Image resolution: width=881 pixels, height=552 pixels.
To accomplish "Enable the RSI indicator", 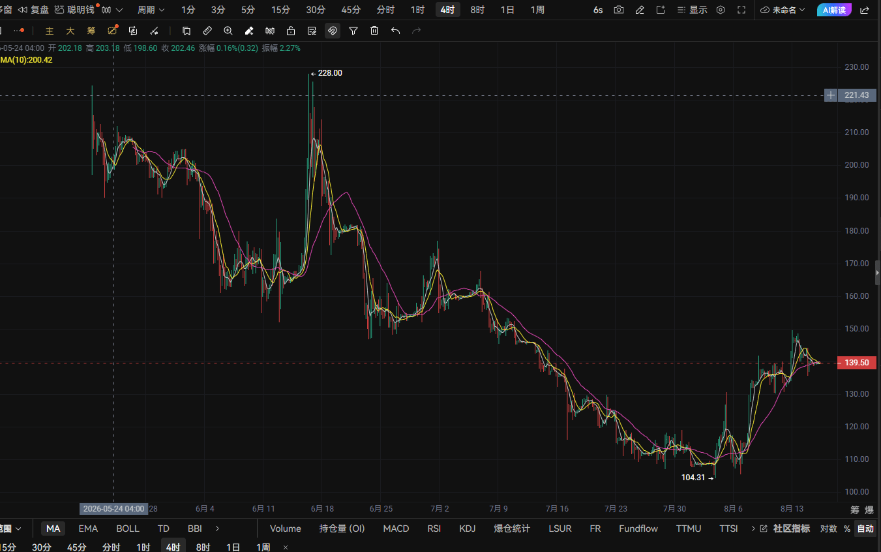I will [x=434, y=529].
